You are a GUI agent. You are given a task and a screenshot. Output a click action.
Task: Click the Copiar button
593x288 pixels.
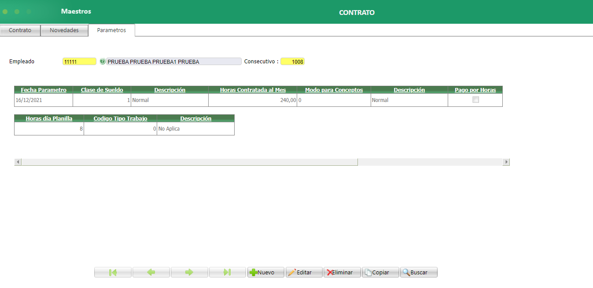click(381, 272)
